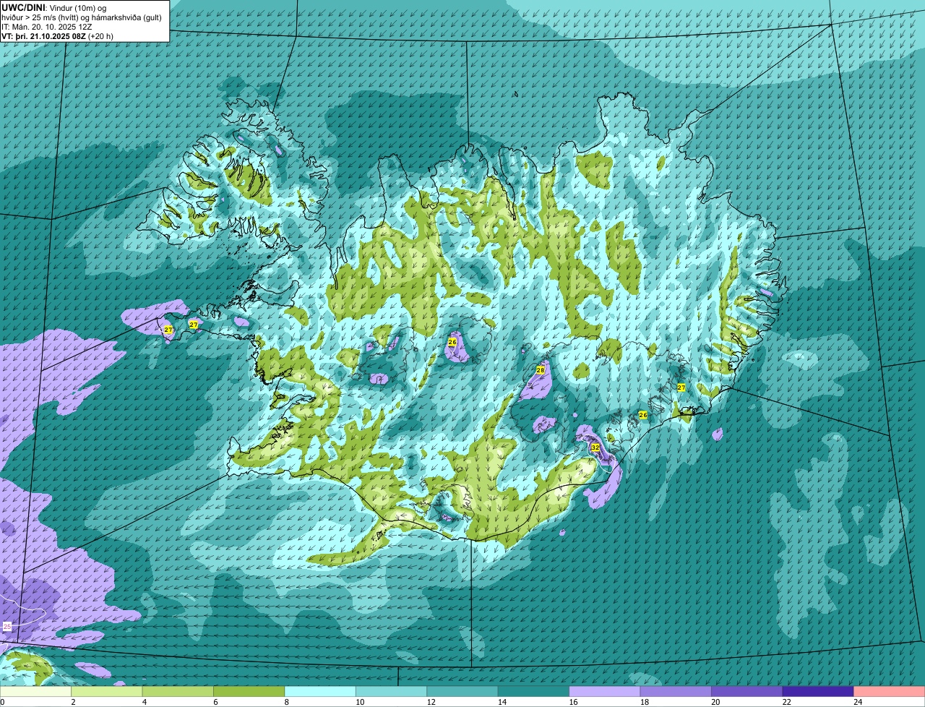Select the teal 12–14 legend swatch

point(462,692)
